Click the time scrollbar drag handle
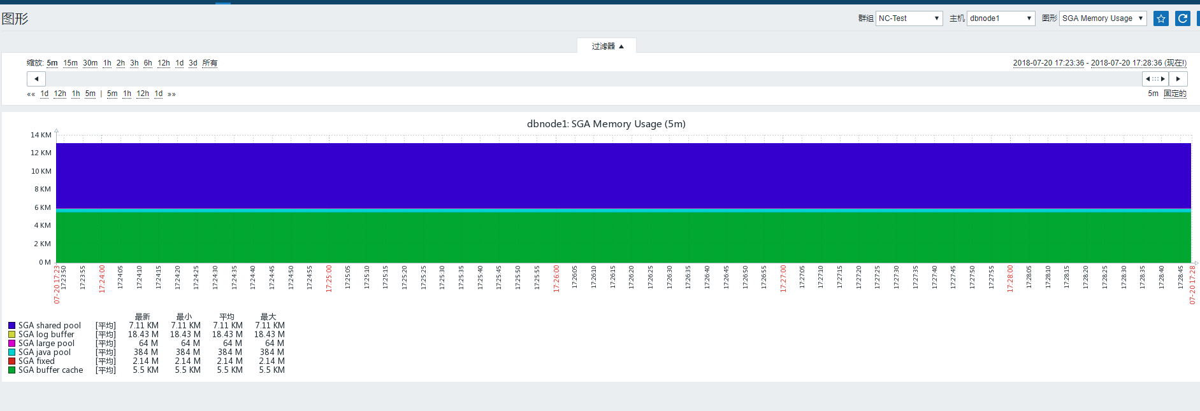Image resolution: width=1200 pixels, height=411 pixels. point(1155,79)
